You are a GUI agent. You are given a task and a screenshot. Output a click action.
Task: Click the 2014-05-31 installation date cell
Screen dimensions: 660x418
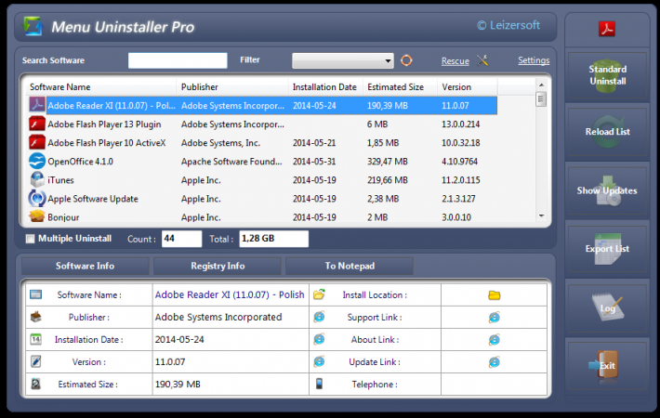314,162
